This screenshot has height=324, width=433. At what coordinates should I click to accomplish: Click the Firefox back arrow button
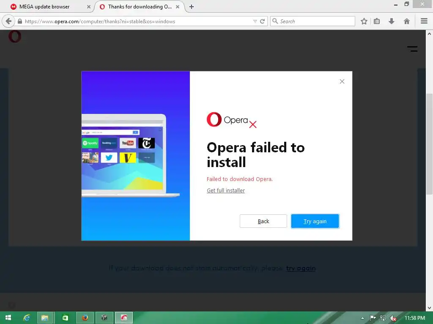[x=8, y=21]
